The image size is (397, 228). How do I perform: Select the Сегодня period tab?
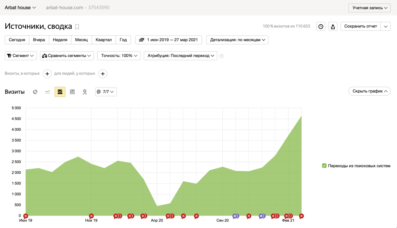click(x=17, y=40)
